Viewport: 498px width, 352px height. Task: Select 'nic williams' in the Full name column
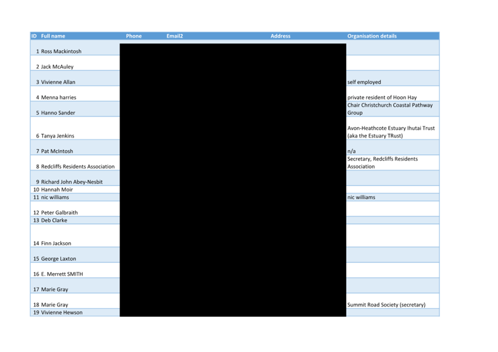pyautogui.click(x=55, y=197)
